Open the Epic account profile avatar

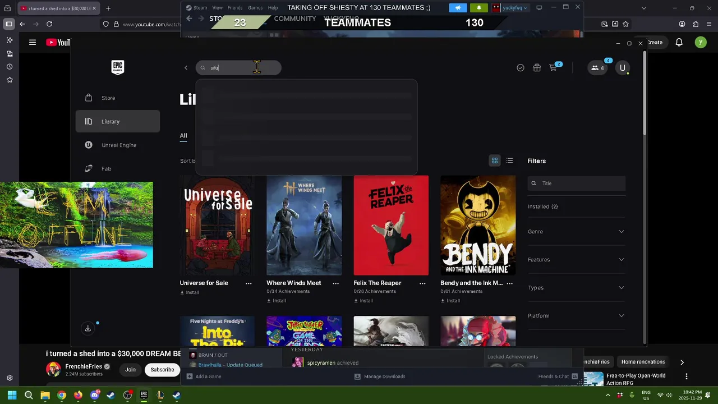pos(622,68)
